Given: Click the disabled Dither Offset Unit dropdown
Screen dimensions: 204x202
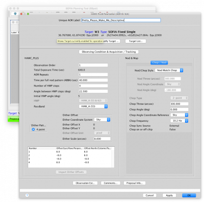Looking at the screenshot, I should pos(102,133).
